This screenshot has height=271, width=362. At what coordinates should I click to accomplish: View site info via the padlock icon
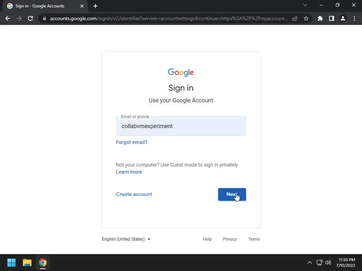coord(45,18)
